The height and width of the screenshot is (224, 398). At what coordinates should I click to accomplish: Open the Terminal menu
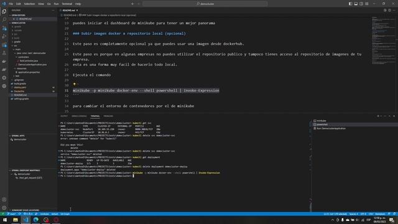[x=67, y=4]
